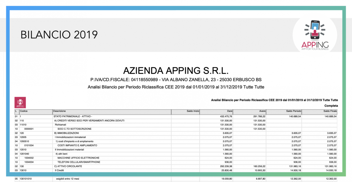Select the TELEFONI CELLULARI/SMARTPHONE row
This screenshot has width=352, height=182.
(x=79, y=162)
